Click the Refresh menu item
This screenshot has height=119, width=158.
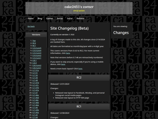[x=80, y=19]
